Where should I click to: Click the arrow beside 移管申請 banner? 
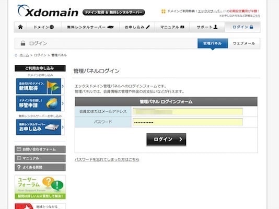[63, 103]
